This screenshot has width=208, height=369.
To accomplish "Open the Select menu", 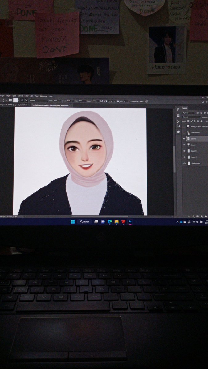I will pyautogui.click(x=20, y=96).
